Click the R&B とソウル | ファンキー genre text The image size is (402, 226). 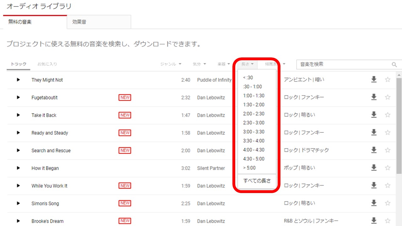[x=311, y=221]
